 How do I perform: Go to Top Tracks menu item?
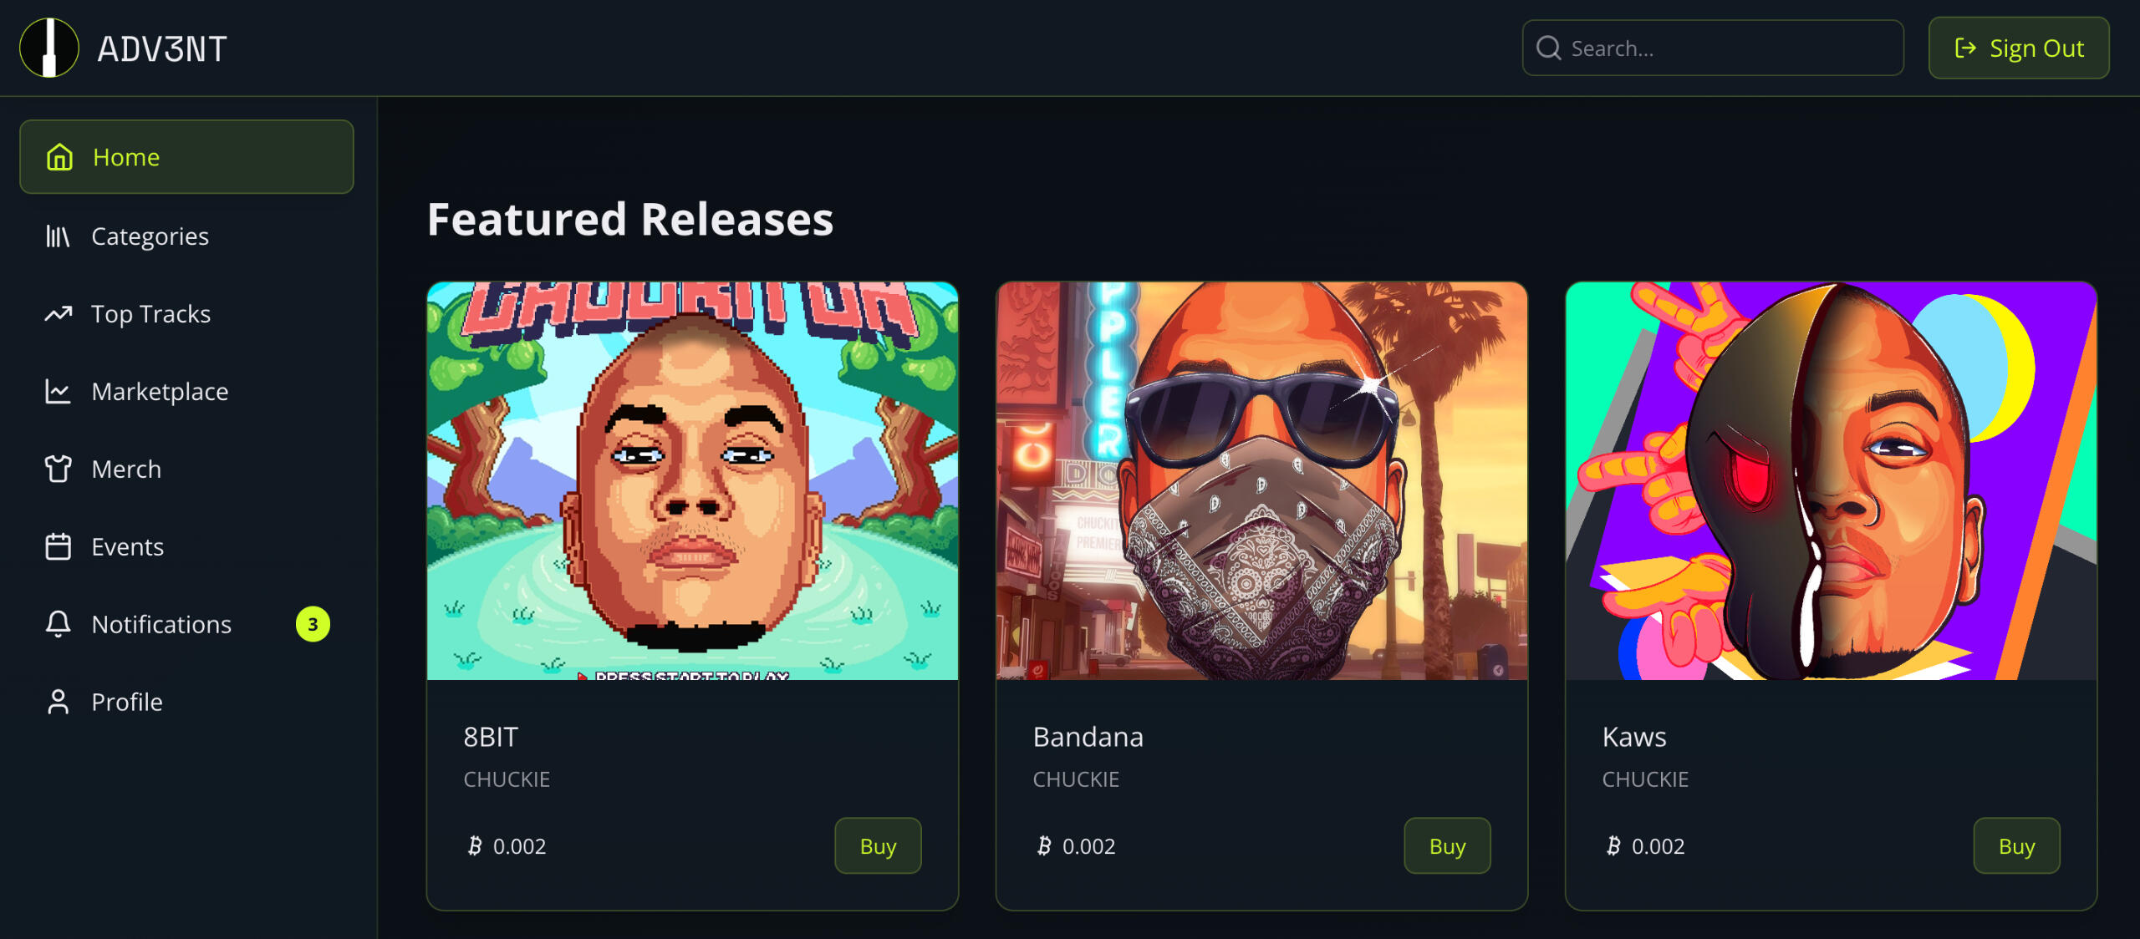tap(186, 314)
